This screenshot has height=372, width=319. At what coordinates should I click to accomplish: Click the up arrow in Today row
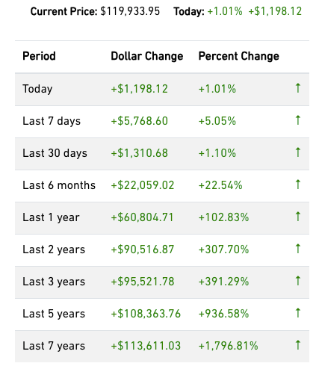point(297,88)
